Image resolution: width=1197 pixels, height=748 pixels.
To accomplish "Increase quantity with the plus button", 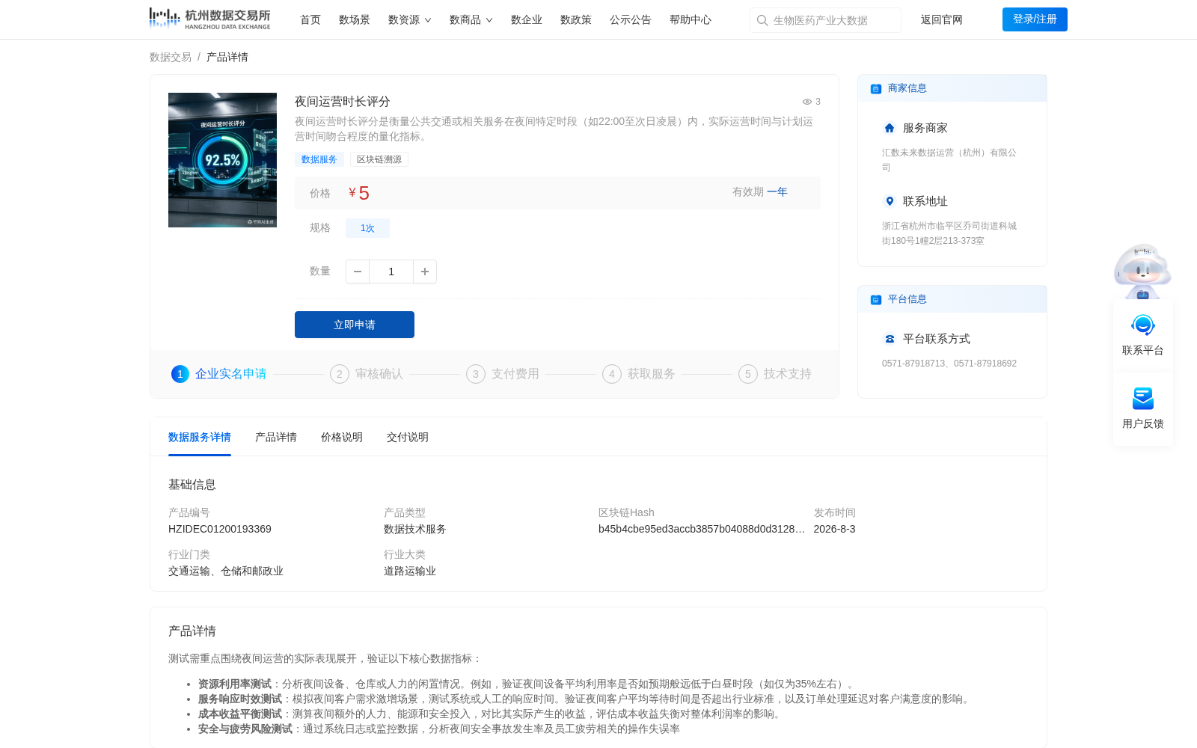I will [x=425, y=272].
